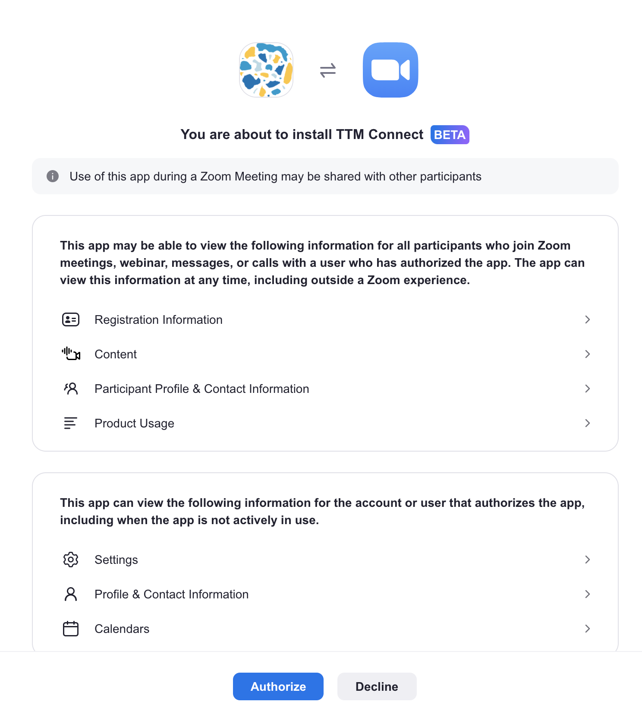Viewport: 642px width, 721px height.
Task: Click the TTM Connect app logo
Action: pos(266,70)
